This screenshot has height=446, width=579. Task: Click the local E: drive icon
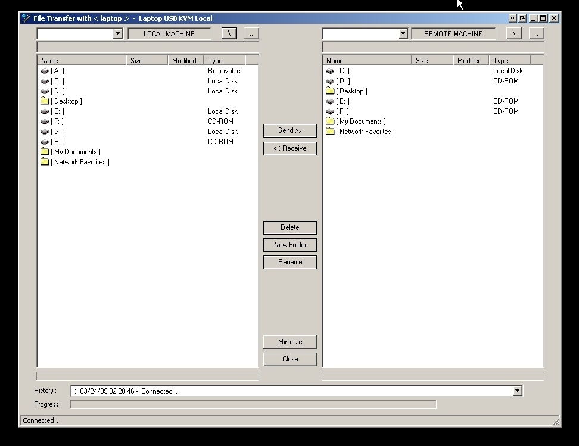coord(45,111)
